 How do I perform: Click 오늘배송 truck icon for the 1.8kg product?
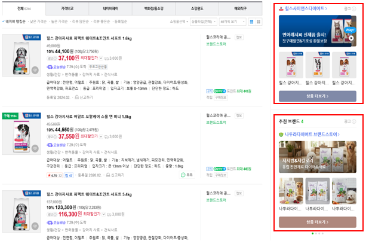[50, 145]
